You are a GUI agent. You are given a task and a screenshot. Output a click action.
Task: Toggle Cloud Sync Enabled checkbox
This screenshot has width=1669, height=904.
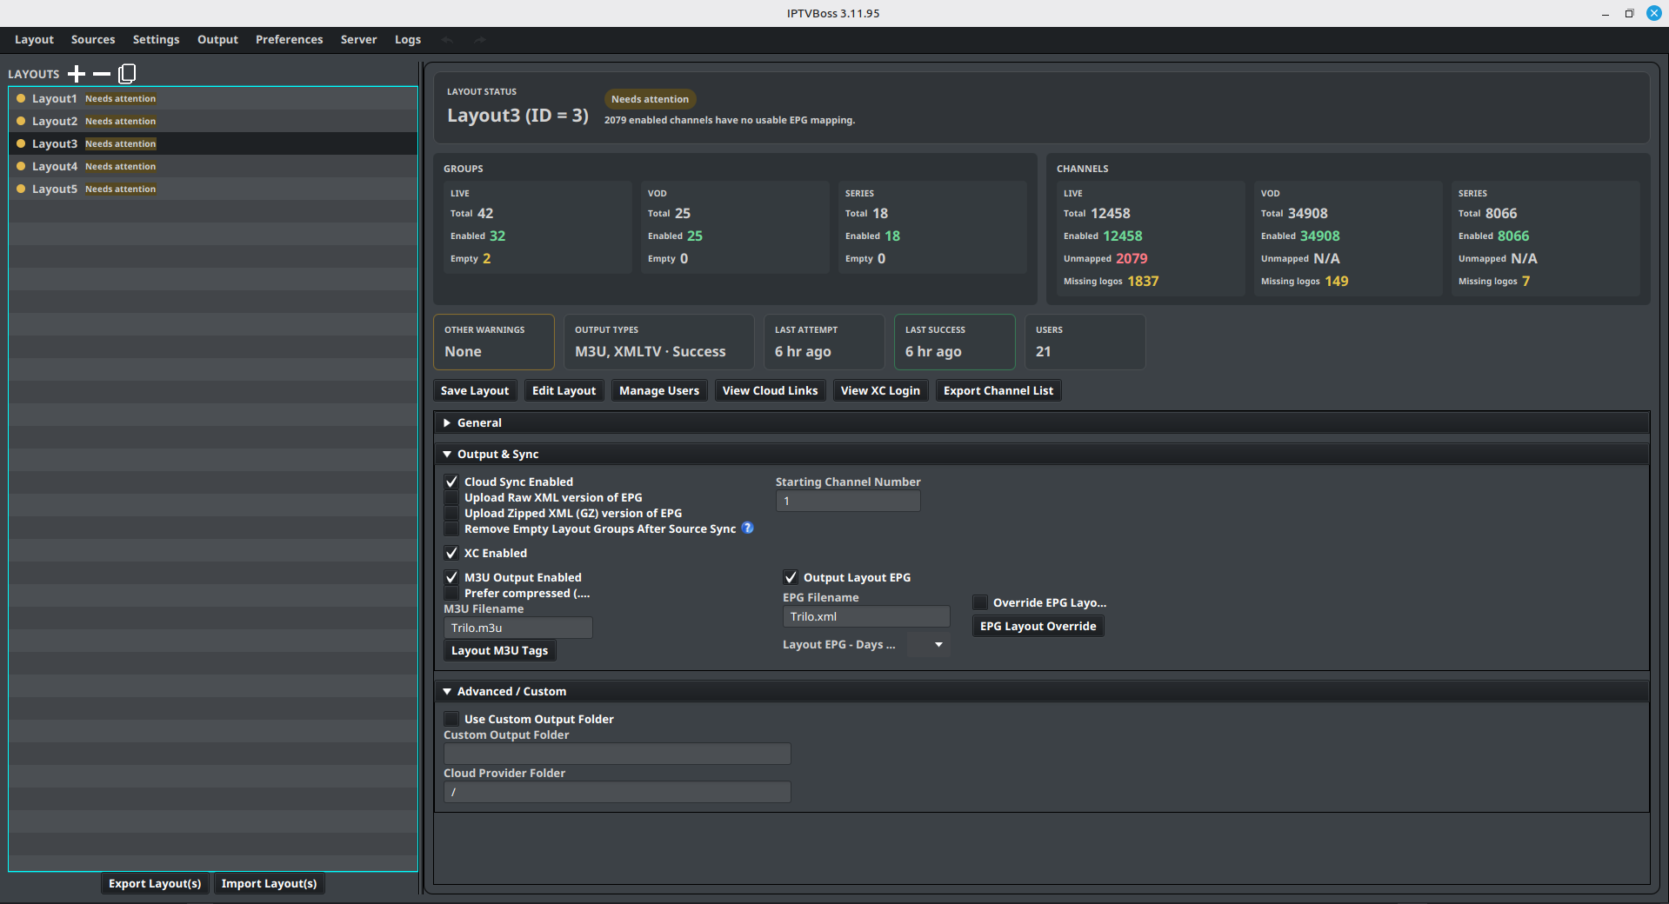click(x=451, y=482)
